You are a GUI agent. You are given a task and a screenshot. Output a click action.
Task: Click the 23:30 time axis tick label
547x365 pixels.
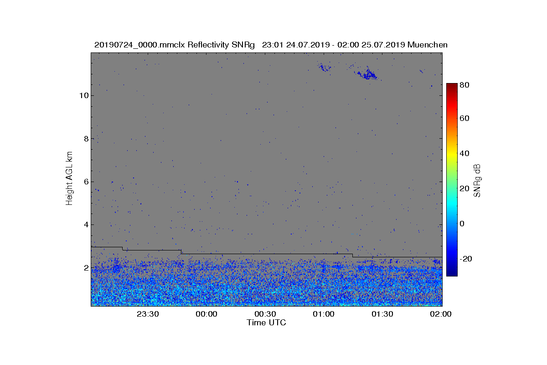(147, 314)
